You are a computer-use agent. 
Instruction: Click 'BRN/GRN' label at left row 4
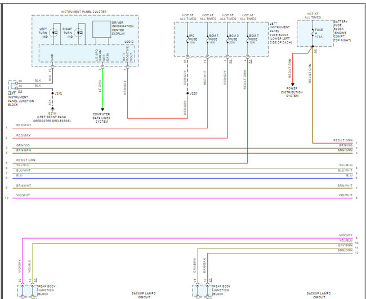[x=24, y=150]
